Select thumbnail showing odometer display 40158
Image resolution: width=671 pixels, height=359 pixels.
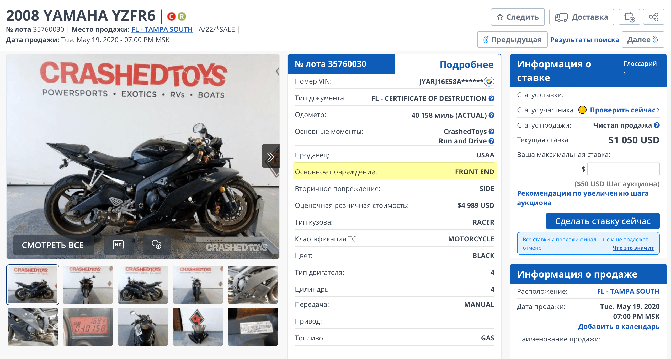click(88, 327)
